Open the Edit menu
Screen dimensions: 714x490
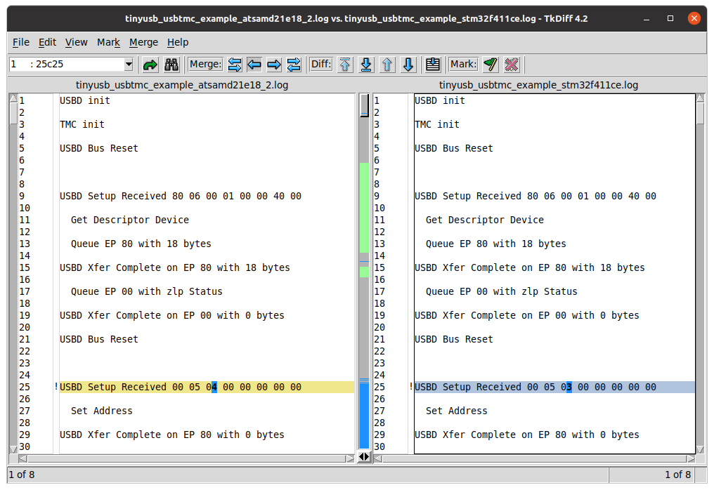pos(47,42)
